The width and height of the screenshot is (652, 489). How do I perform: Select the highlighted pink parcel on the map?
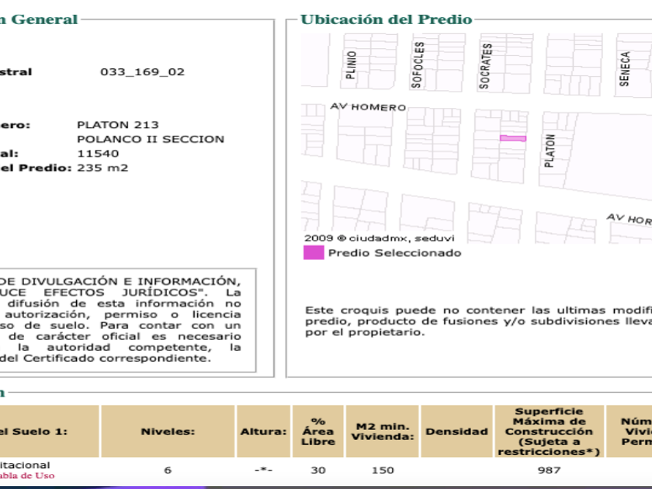coord(513,138)
